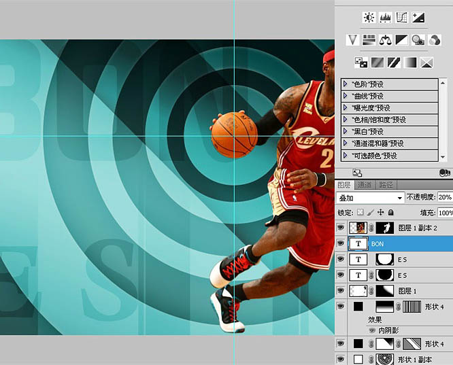
Task: Add a Color Balance adjustment (scales icon)
Action: pyautogui.click(x=386, y=40)
